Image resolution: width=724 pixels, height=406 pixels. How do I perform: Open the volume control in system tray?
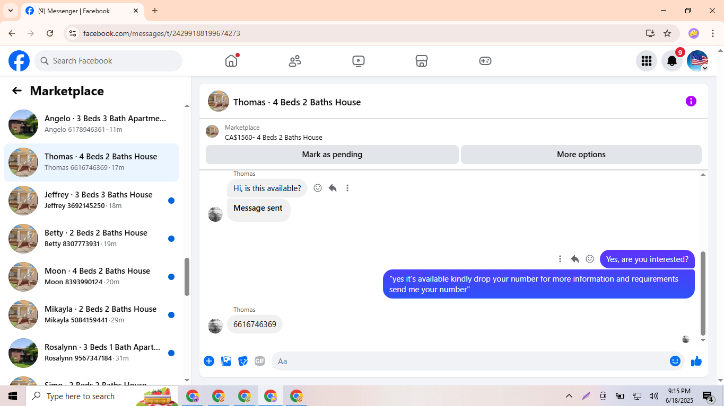[654, 396]
